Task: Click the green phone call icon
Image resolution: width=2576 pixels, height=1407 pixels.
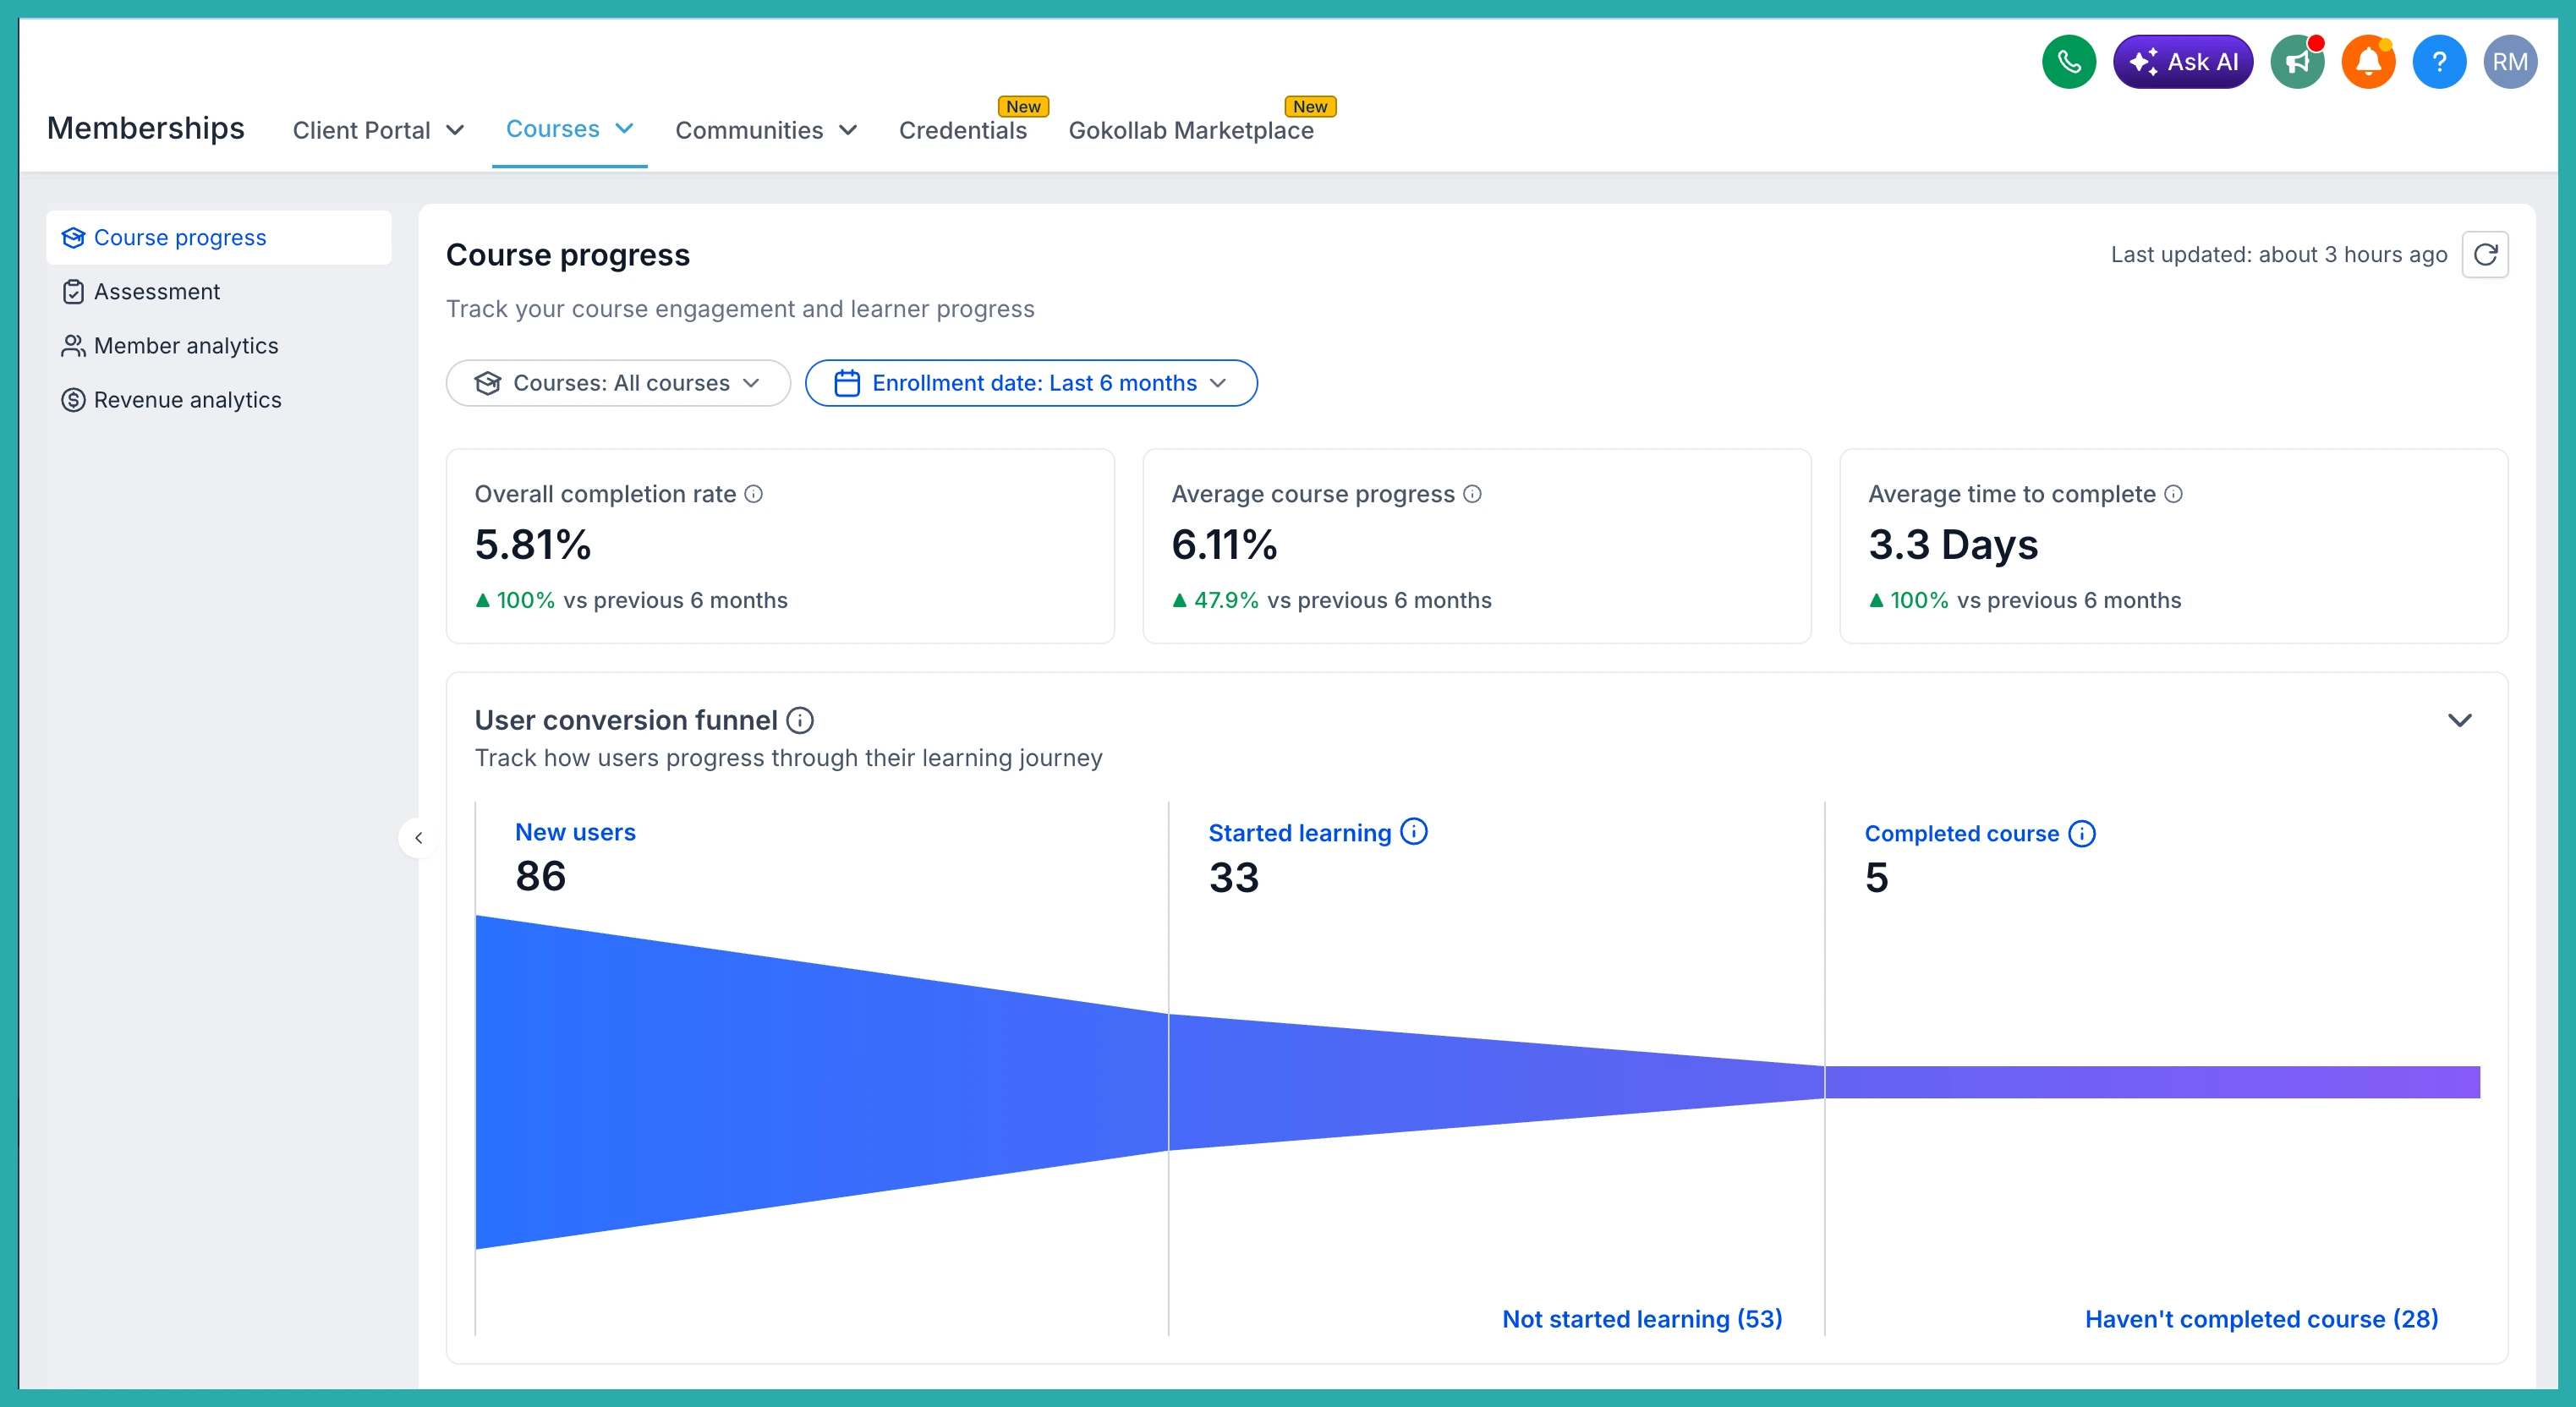Action: click(x=2068, y=62)
